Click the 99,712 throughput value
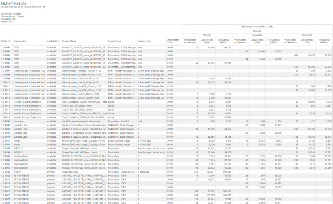 click(x=228, y=48)
